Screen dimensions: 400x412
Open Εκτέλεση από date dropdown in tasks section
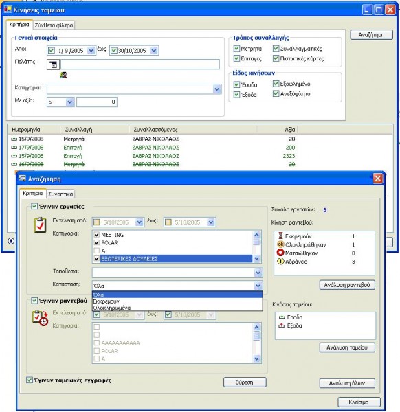coord(140,222)
